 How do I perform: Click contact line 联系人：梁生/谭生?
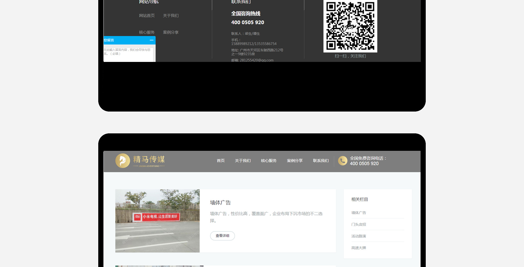click(x=245, y=34)
